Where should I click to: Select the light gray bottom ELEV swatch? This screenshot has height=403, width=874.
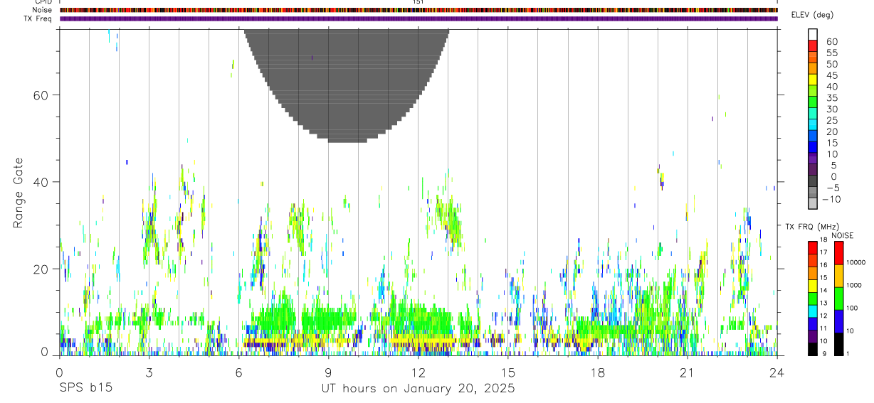click(813, 203)
